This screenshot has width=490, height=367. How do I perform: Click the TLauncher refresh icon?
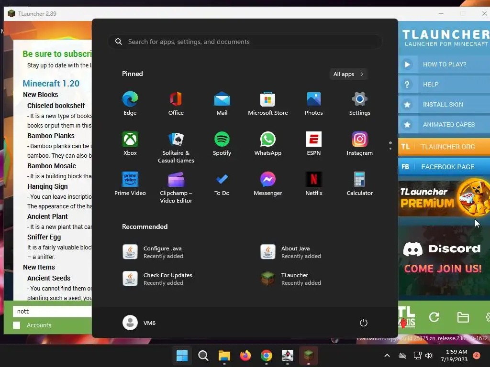click(434, 317)
